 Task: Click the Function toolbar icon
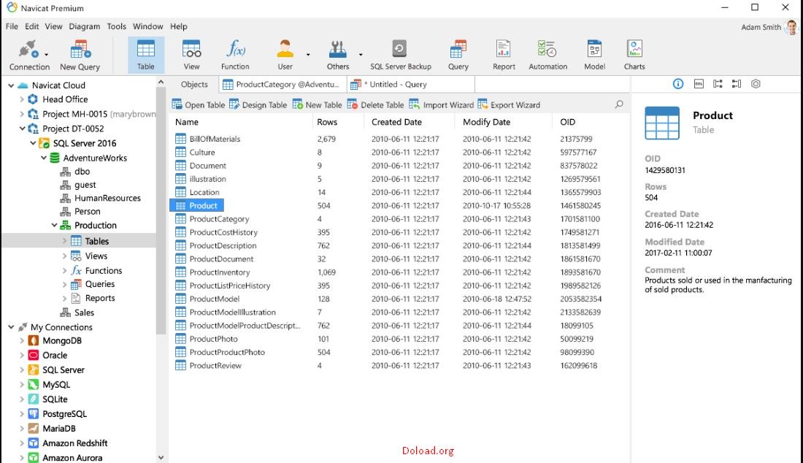pos(236,55)
